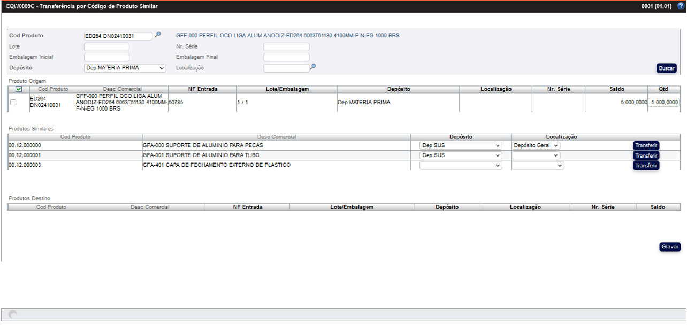Open 'Depósito Geral' Localização dropdown

[x=536, y=145]
